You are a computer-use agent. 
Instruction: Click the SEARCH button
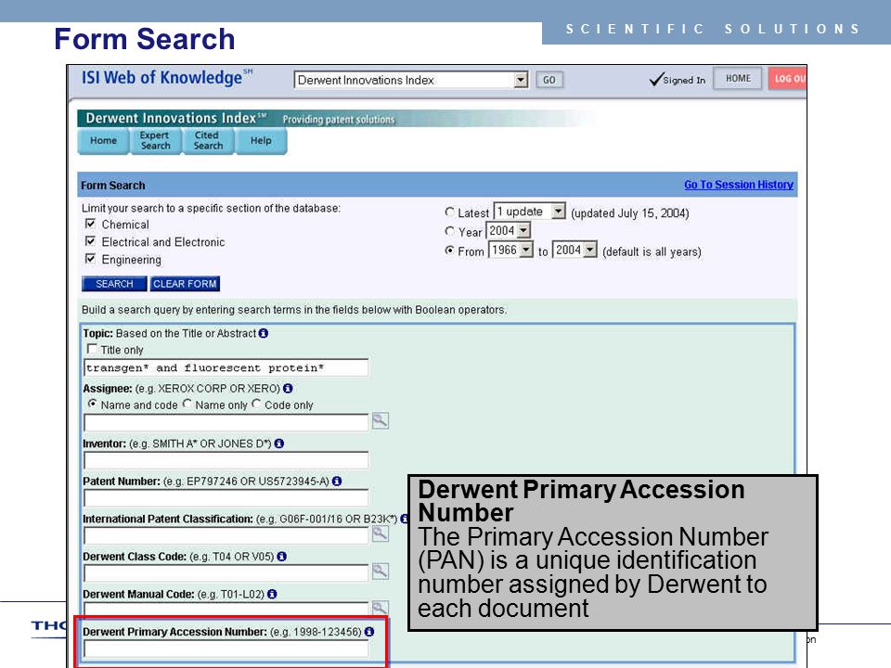(114, 284)
